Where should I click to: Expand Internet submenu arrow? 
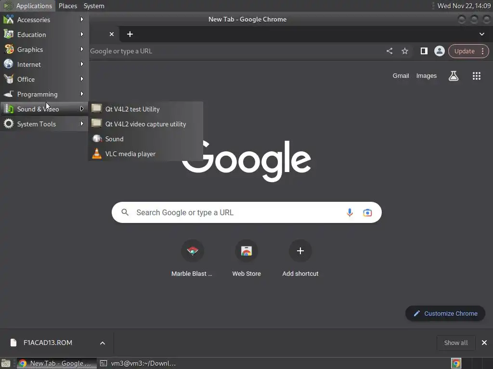[82, 64]
